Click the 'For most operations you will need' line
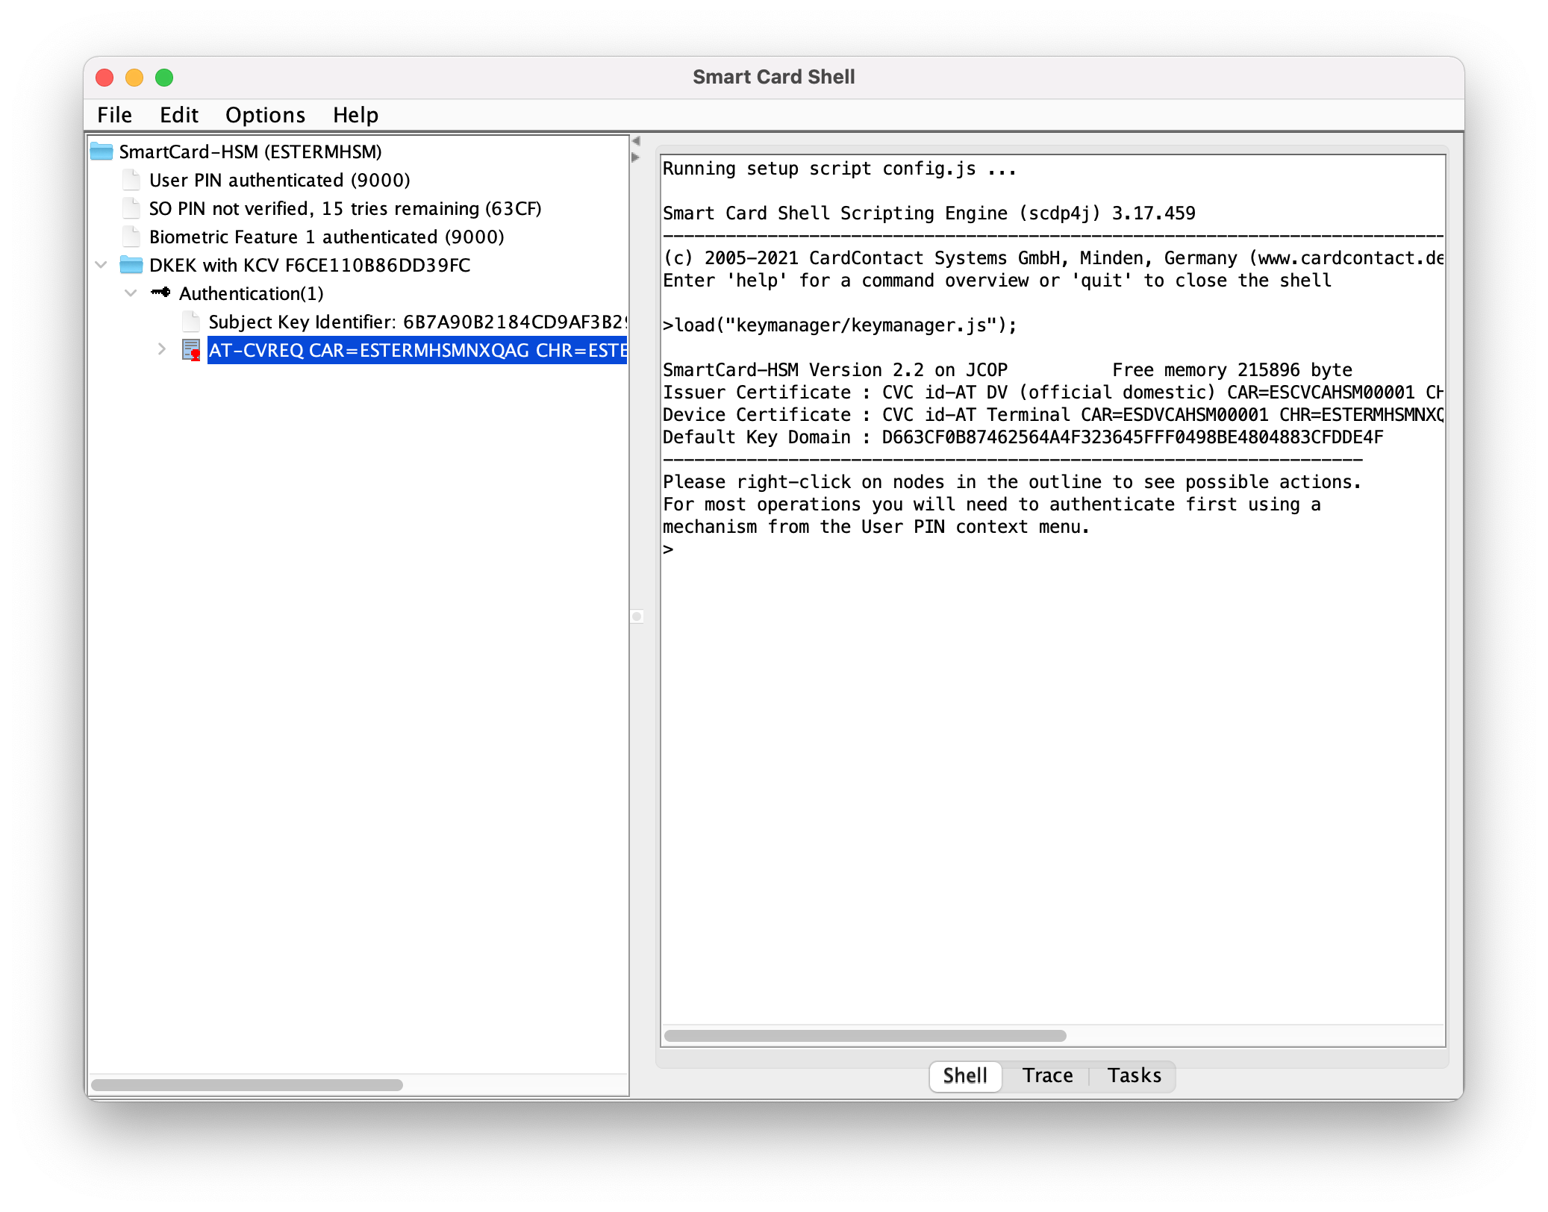Screen dimensions: 1548x1212 point(992,505)
